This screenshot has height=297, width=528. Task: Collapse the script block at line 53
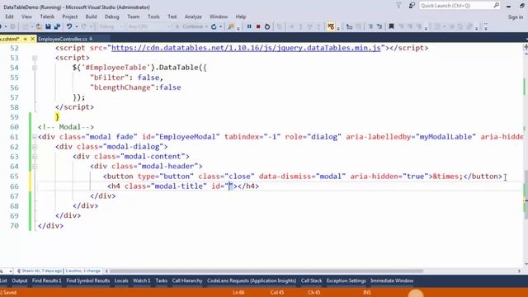[35, 58]
